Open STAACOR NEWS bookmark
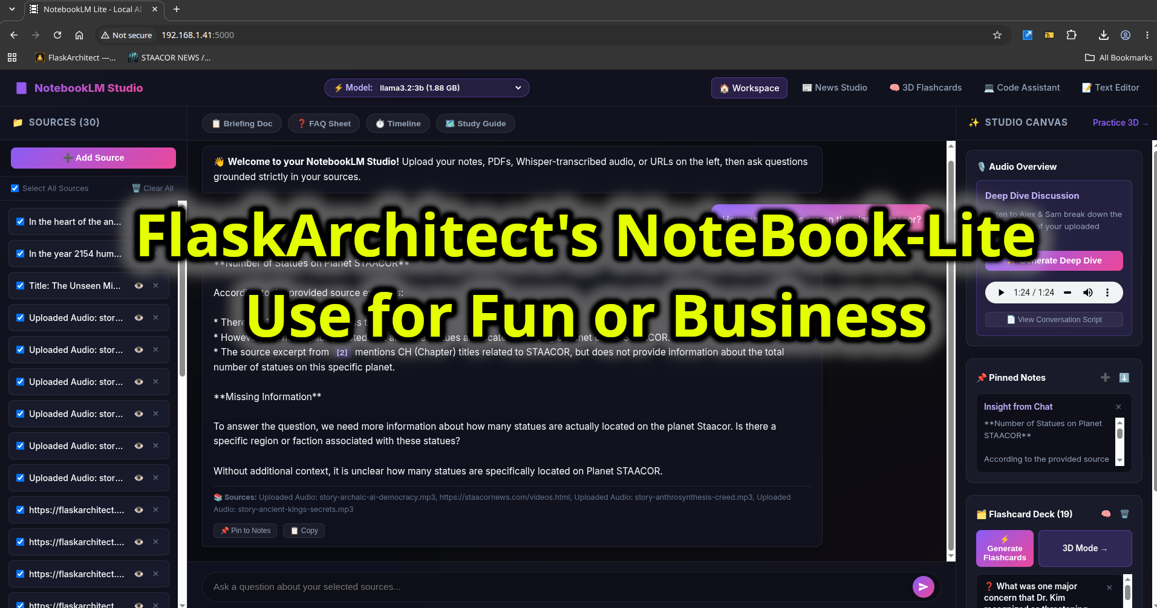This screenshot has height=608, width=1157. point(169,57)
